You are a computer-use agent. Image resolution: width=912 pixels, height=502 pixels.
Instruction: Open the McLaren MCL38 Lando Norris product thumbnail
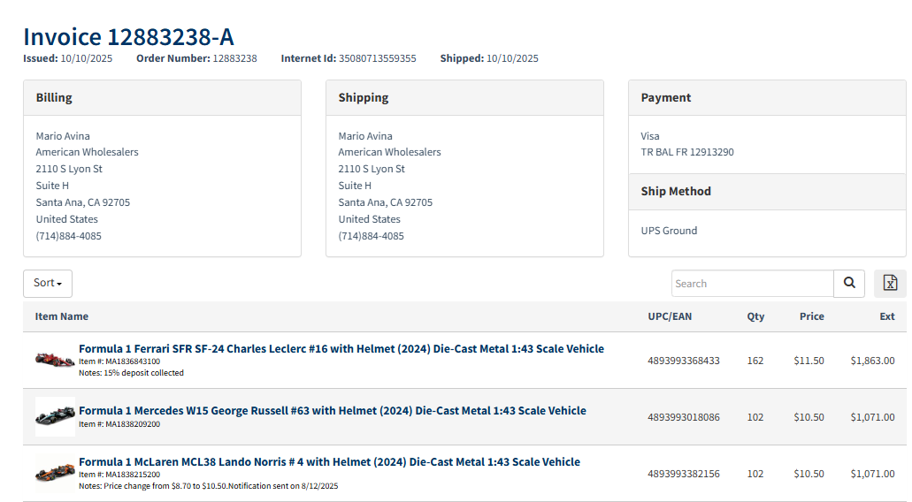click(55, 473)
